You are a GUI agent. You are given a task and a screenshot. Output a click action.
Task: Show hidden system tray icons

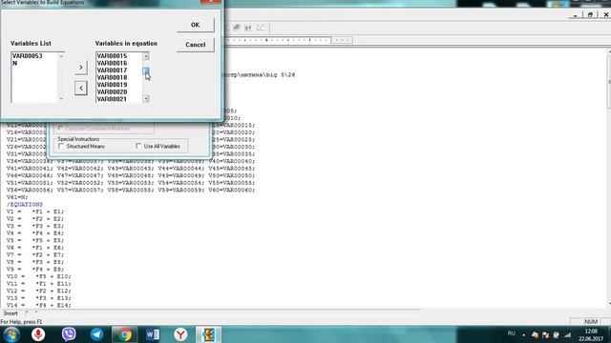pos(524,334)
